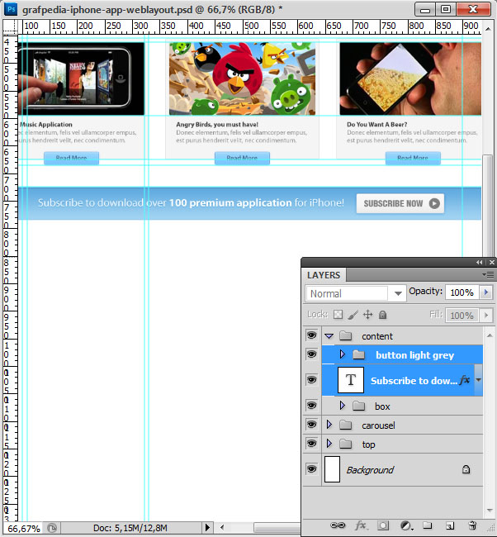This screenshot has width=497, height=537.
Task: Expand the carousel group
Action: tap(329, 425)
